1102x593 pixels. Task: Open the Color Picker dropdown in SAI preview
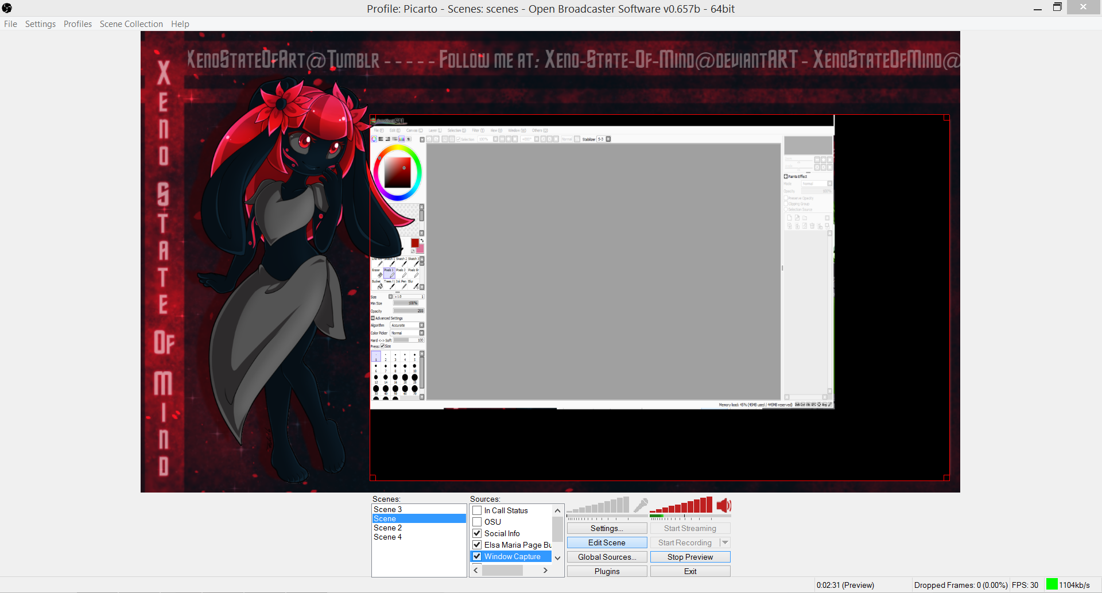[422, 333]
